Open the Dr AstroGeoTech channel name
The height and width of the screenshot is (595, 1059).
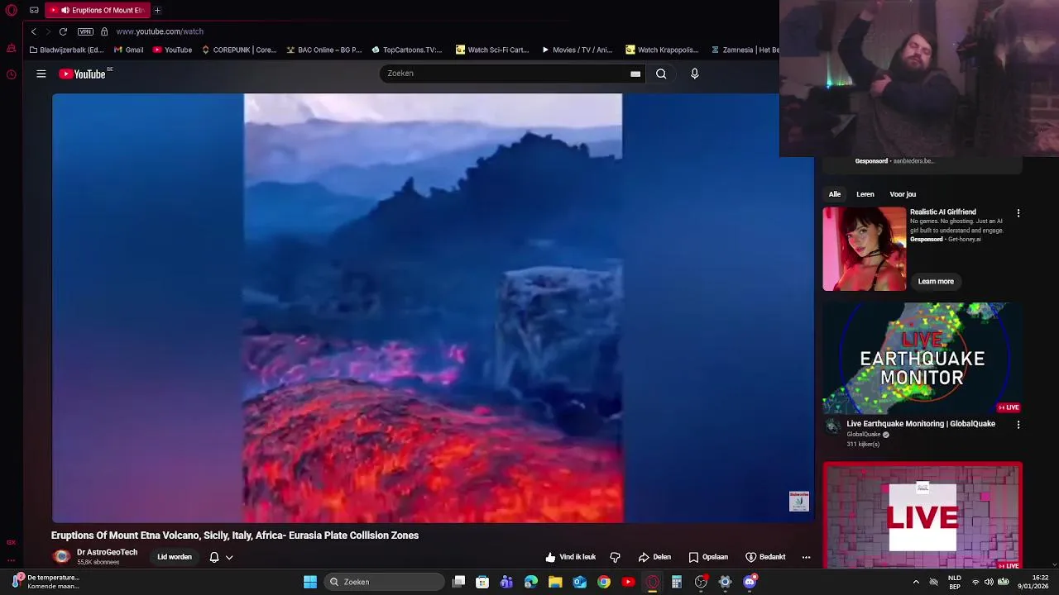click(x=107, y=552)
